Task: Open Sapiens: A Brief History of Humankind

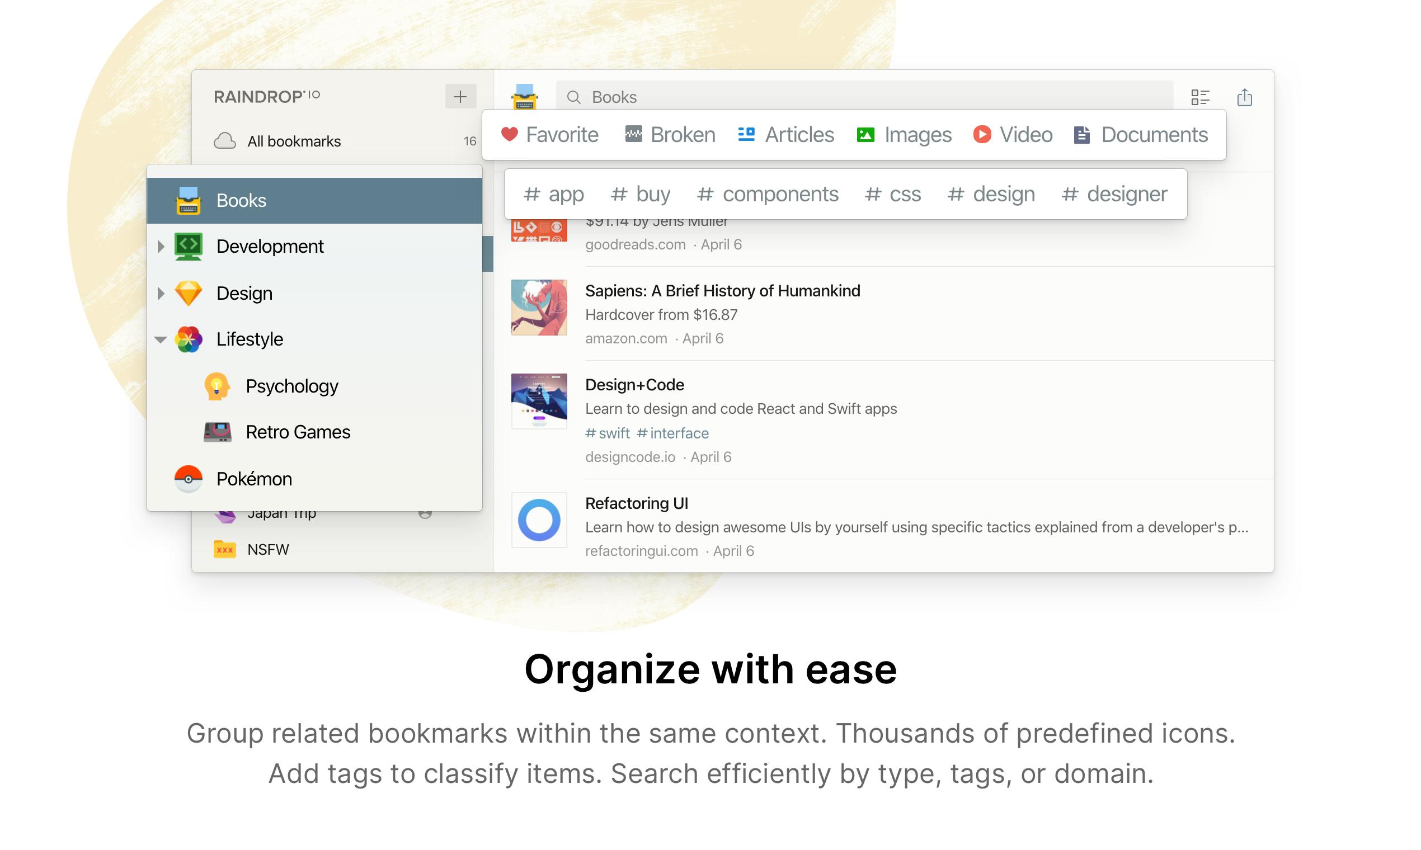Action: [723, 290]
